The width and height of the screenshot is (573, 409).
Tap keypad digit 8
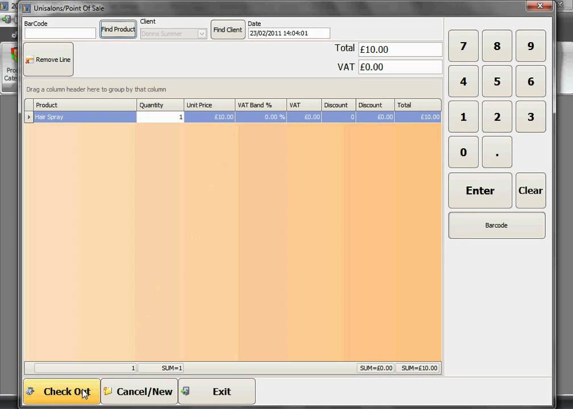pyautogui.click(x=497, y=46)
